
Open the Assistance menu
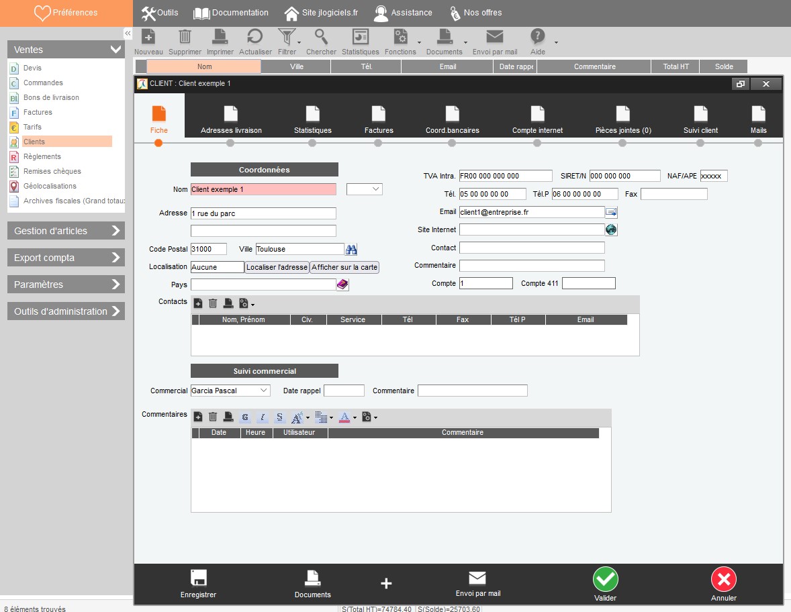(x=403, y=13)
